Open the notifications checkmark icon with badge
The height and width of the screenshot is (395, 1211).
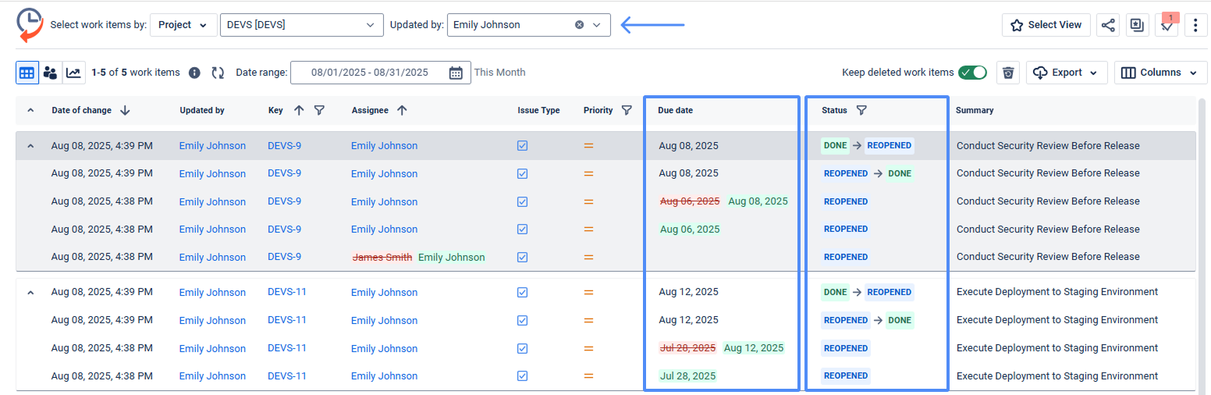pos(1167,25)
